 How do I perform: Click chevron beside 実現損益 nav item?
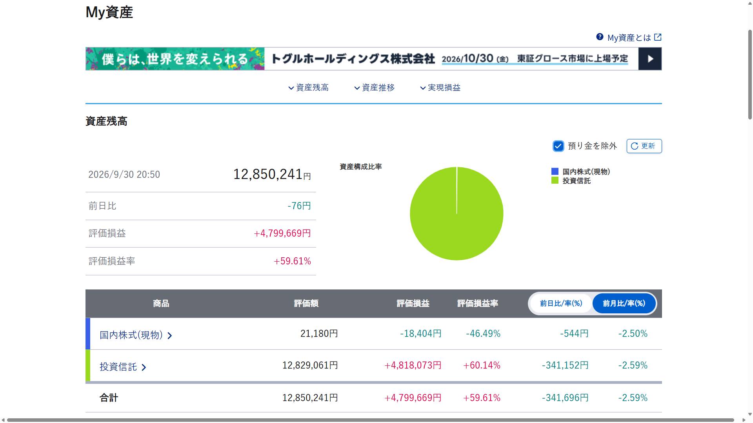pyautogui.click(x=423, y=88)
